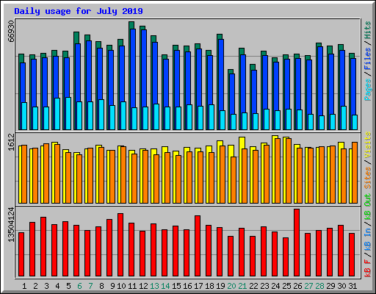Select the red kB bar for day 10

pyautogui.click(x=120, y=245)
